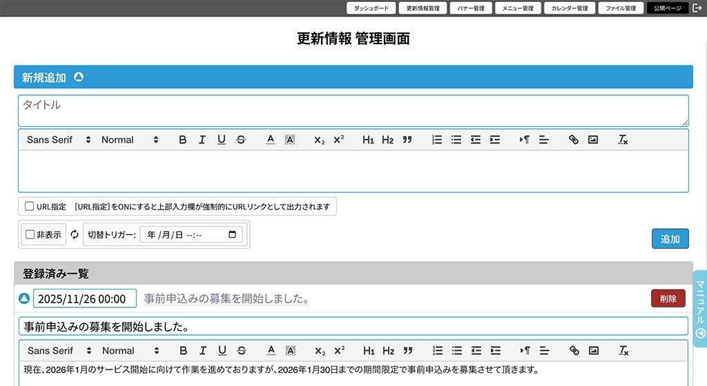Insert image in registered entry toolbar
The image size is (707, 386).
[594, 350]
